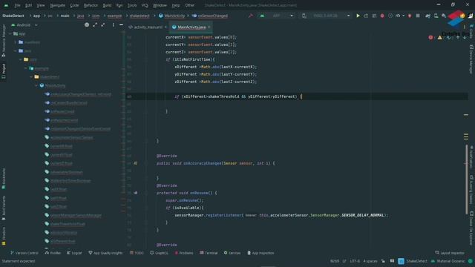Click override gutter icon beside onAccuracyChanged
Image resolution: width=475 pixels, height=267 pixels.
[135, 163]
